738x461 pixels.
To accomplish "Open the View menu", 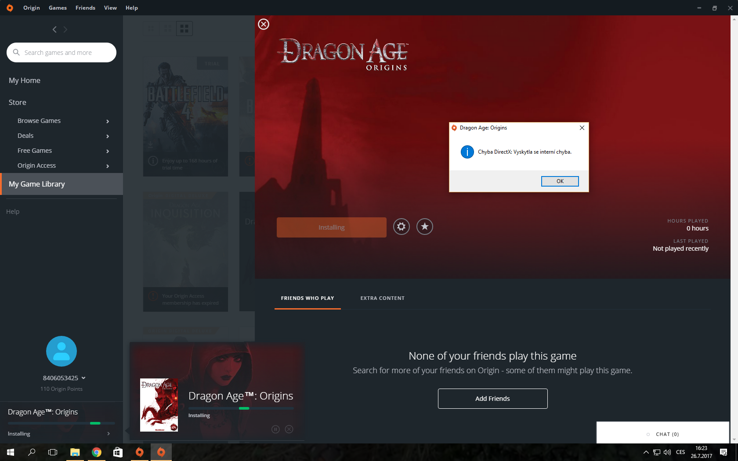I will click(110, 8).
